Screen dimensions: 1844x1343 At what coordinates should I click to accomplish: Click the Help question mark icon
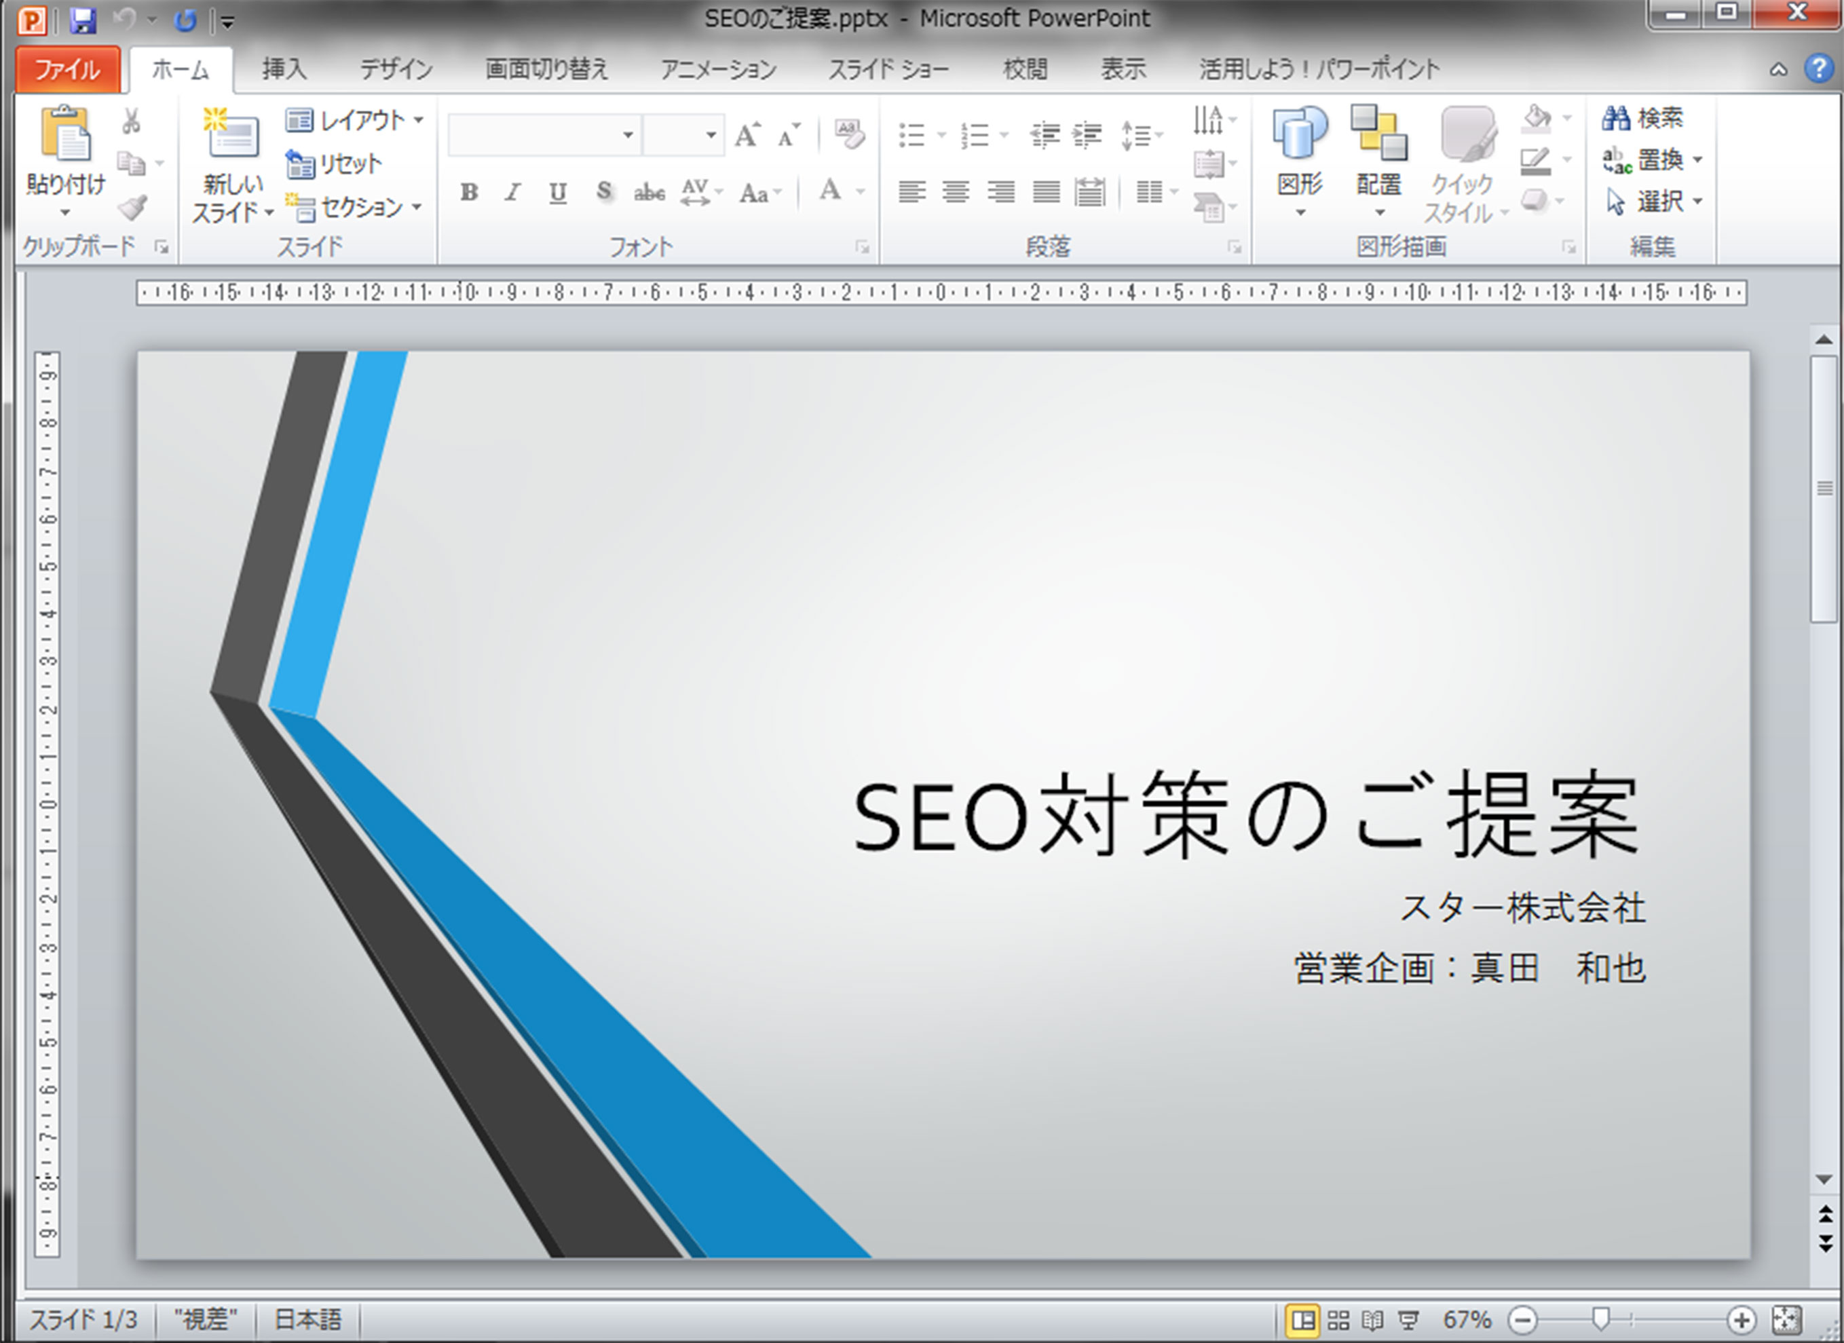[x=1818, y=69]
